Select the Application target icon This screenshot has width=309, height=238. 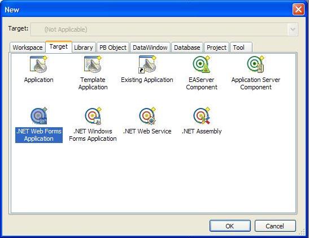39,64
